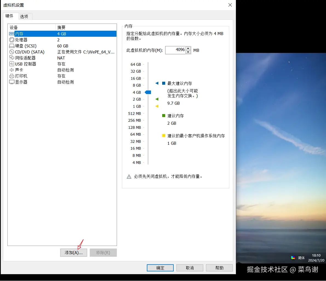Screen dimensions: 326x281
Task: Click the 硬盘 (SCSI) disk icon
Action: [12, 46]
